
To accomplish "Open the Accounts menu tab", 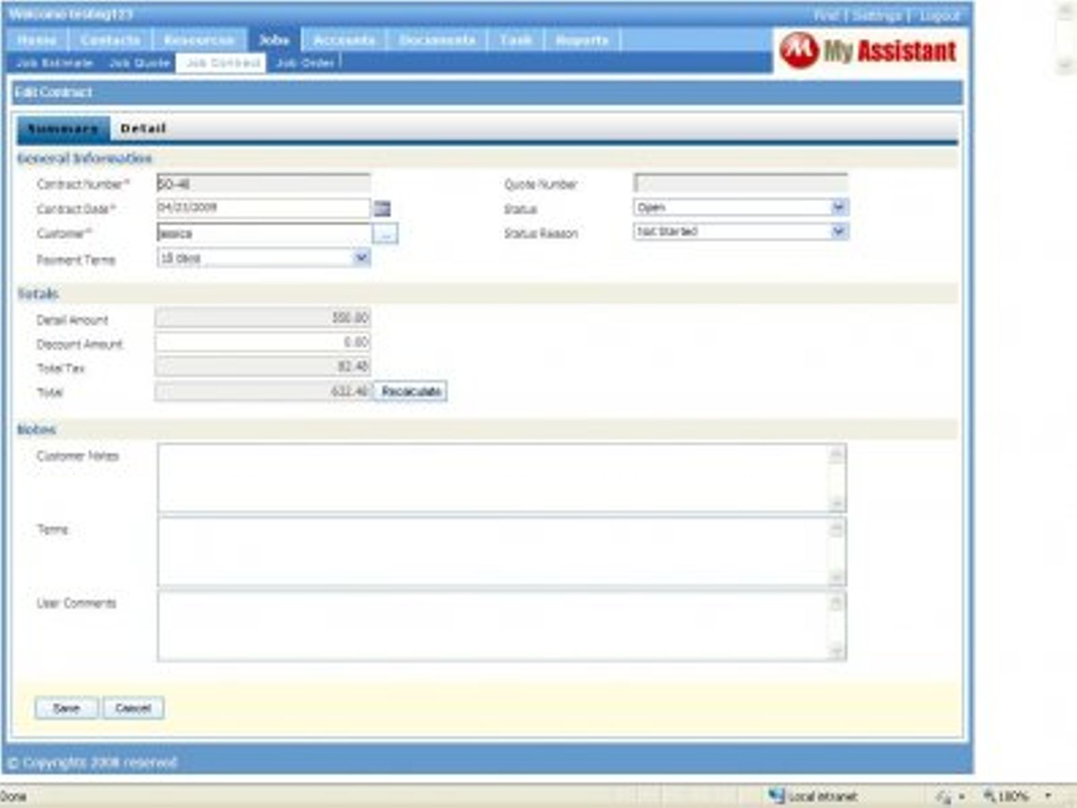I will tap(344, 40).
